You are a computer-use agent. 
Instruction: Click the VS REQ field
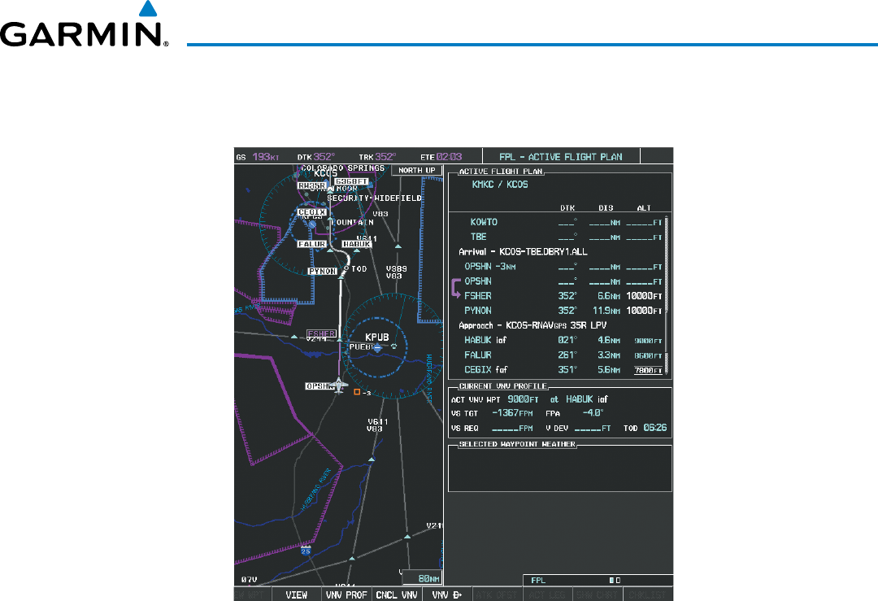(492, 428)
